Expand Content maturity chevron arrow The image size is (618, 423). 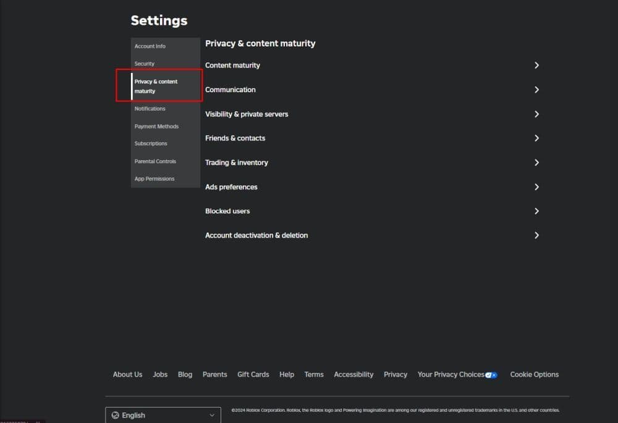click(536, 66)
